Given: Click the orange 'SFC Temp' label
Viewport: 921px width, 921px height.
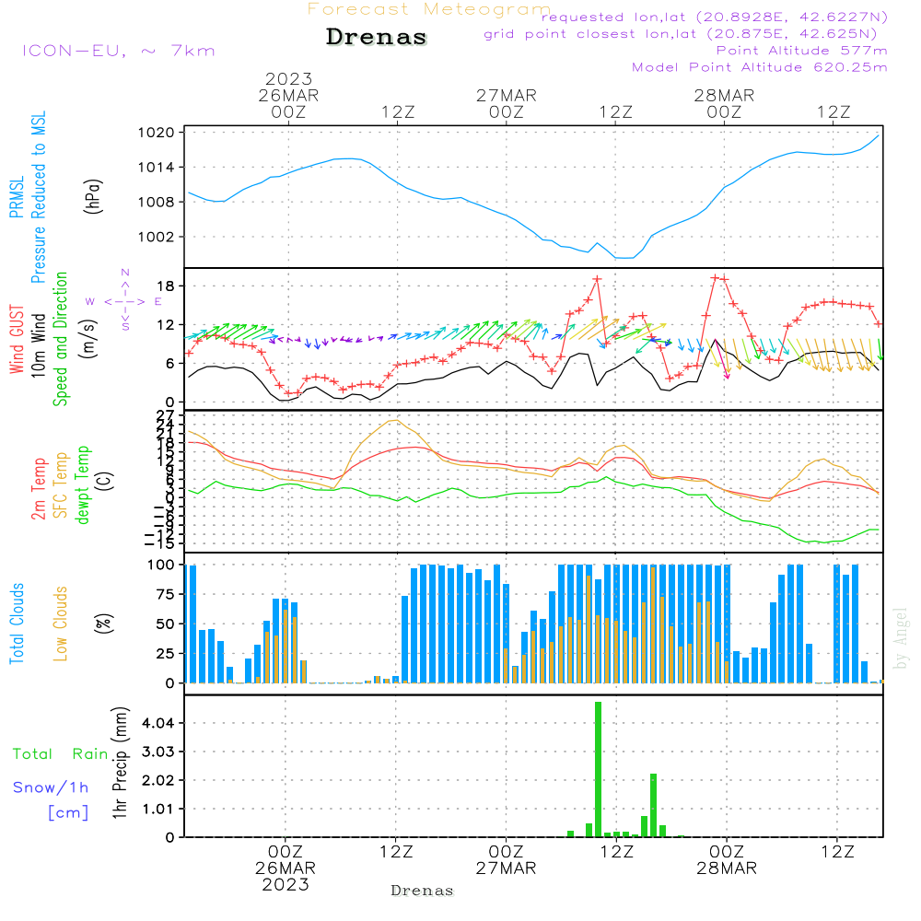Looking at the screenshot, I should [x=60, y=485].
